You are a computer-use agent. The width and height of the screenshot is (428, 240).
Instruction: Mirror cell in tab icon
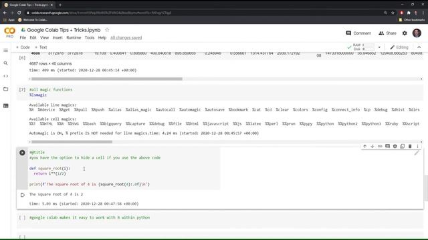(x=403, y=147)
